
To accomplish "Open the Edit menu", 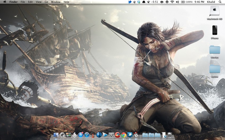I will click(30, 2).
